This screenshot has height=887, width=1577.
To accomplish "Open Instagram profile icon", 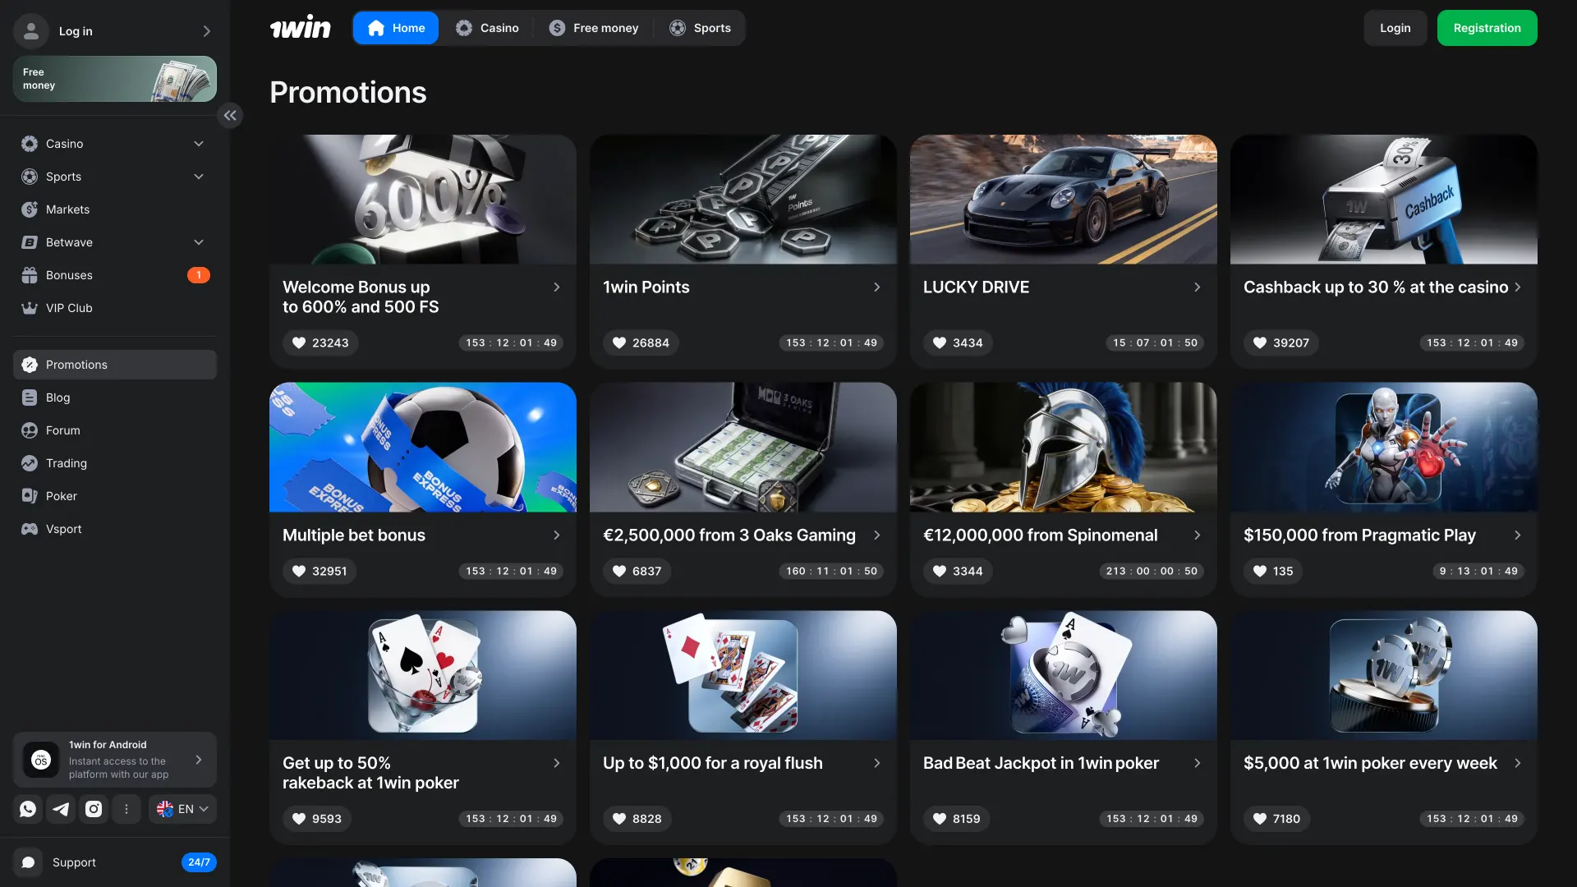I will point(94,809).
